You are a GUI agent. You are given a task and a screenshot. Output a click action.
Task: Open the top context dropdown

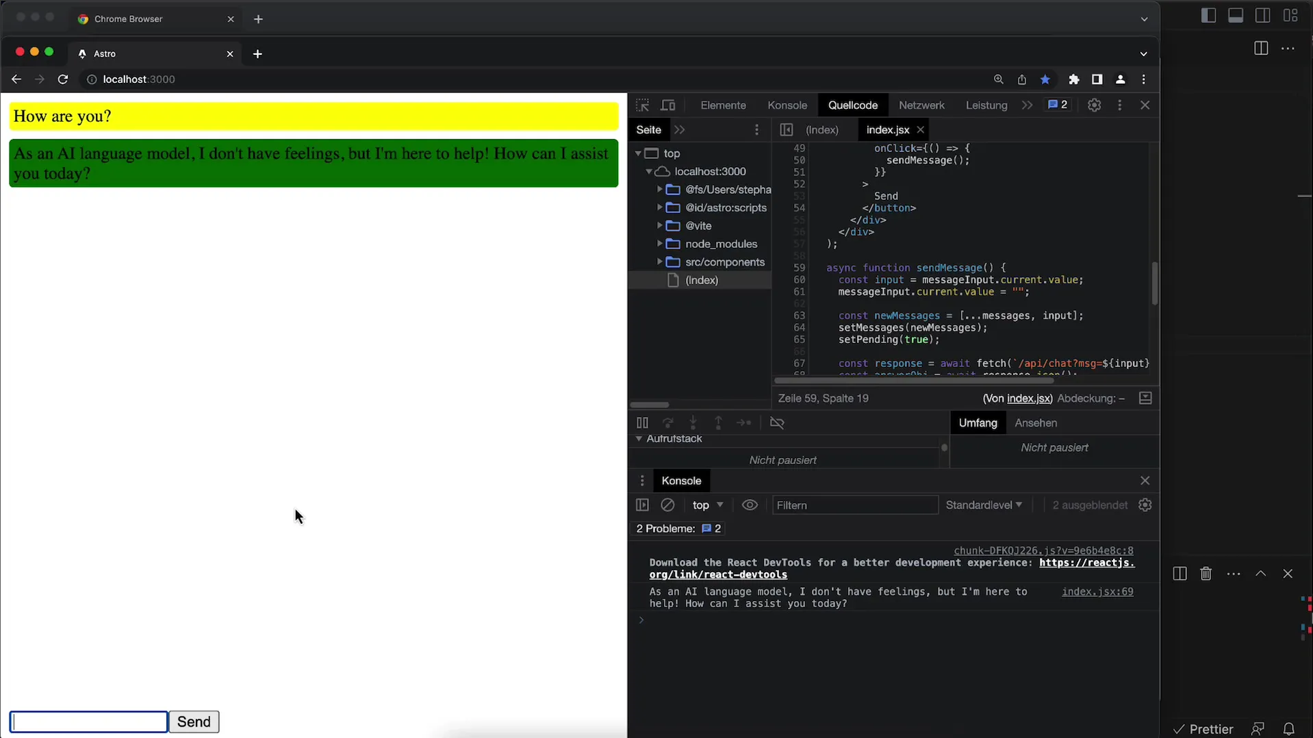click(x=707, y=505)
